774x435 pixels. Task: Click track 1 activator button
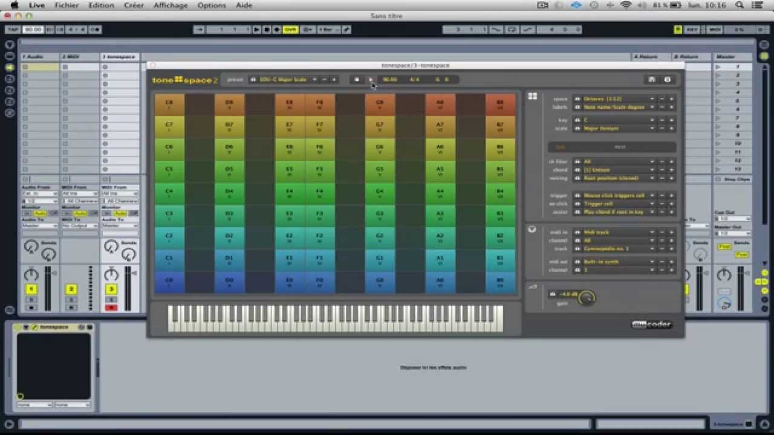click(x=31, y=289)
